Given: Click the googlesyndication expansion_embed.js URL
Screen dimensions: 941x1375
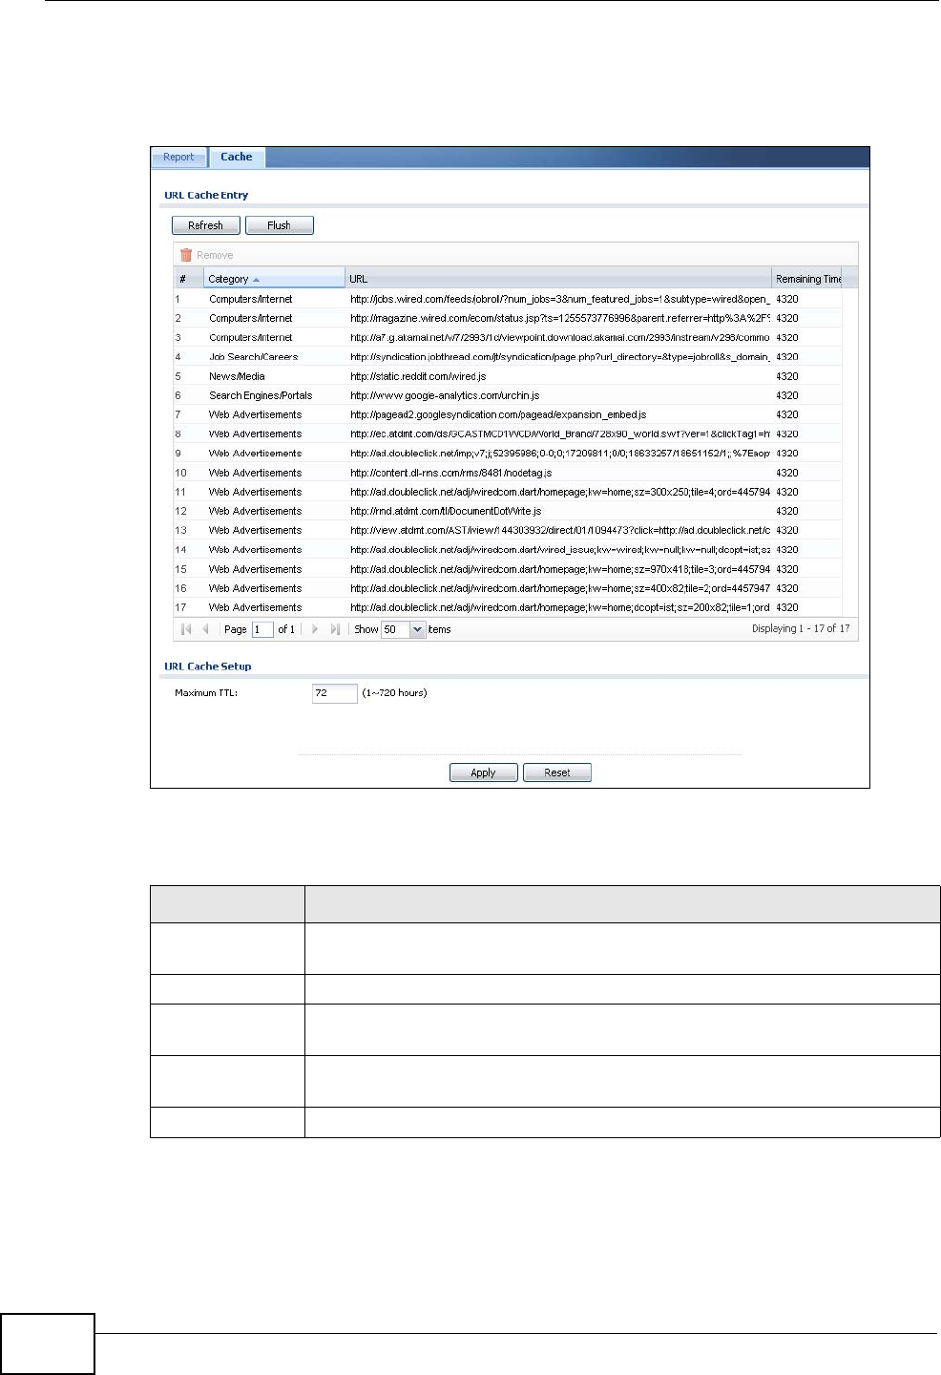Looking at the screenshot, I should pyautogui.click(x=498, y=414).
